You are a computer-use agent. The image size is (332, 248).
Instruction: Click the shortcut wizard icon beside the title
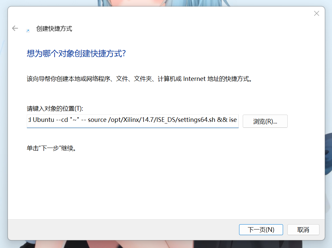coord(28,31)
